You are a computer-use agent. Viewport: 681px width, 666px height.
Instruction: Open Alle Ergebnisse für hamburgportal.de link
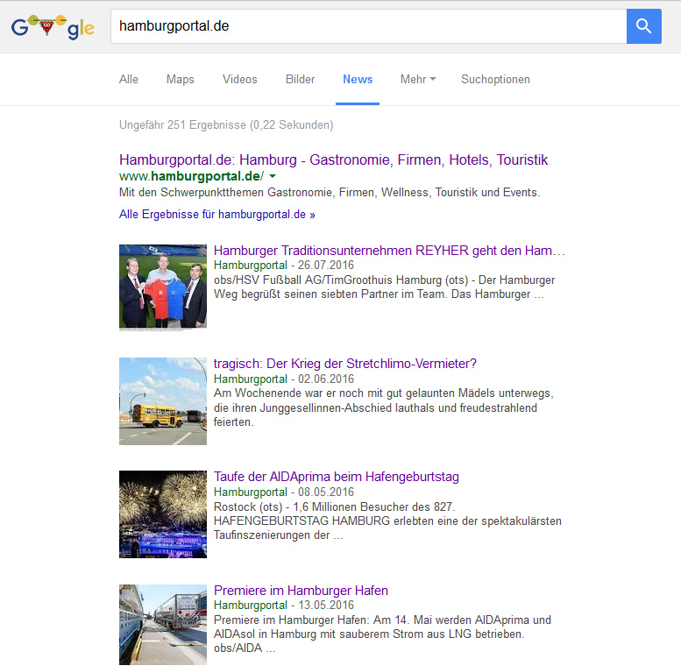click(217, 215)
